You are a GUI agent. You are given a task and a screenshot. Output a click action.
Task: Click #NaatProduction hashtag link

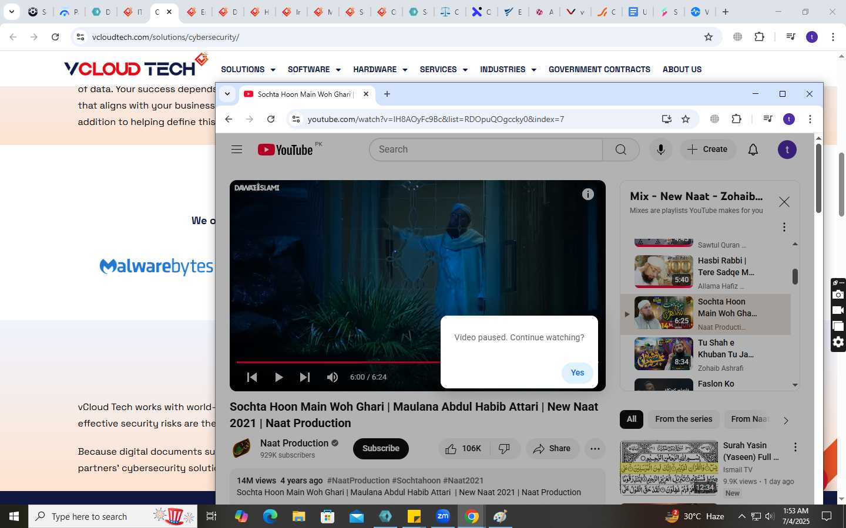coord(358,480)
